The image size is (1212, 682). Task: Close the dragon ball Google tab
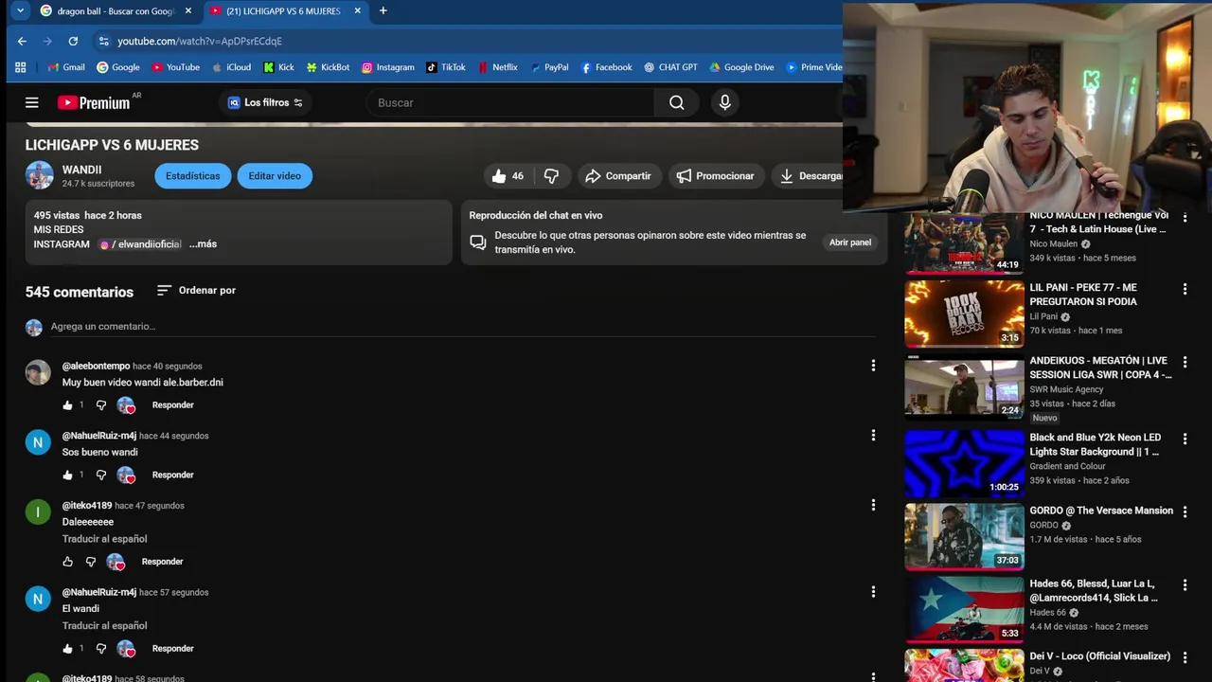pyautogui.click(x=188, y=11)
